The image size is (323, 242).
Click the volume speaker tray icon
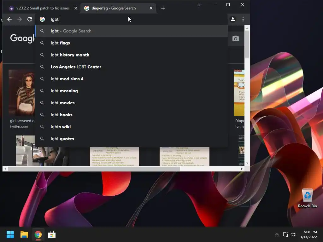click(293, 234)
